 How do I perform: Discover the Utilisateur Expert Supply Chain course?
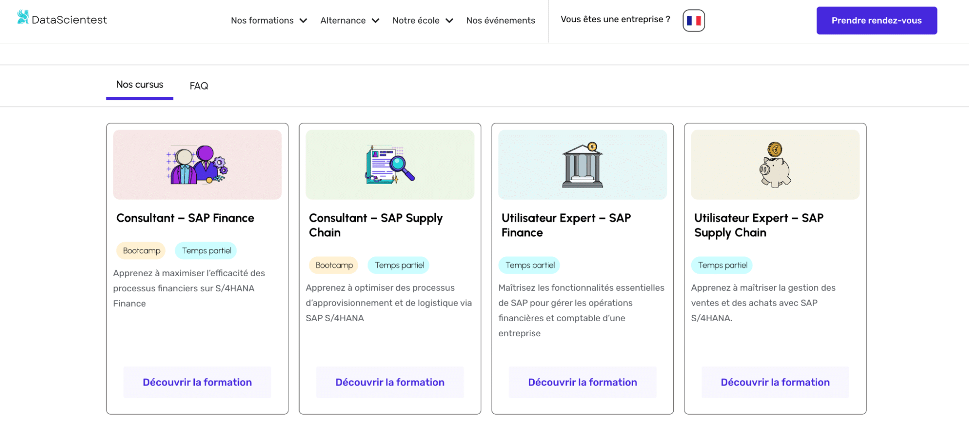coord(775,382)
